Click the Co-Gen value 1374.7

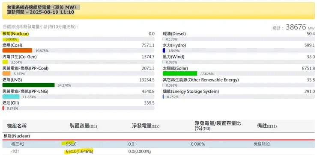click(x=148, y=57)
